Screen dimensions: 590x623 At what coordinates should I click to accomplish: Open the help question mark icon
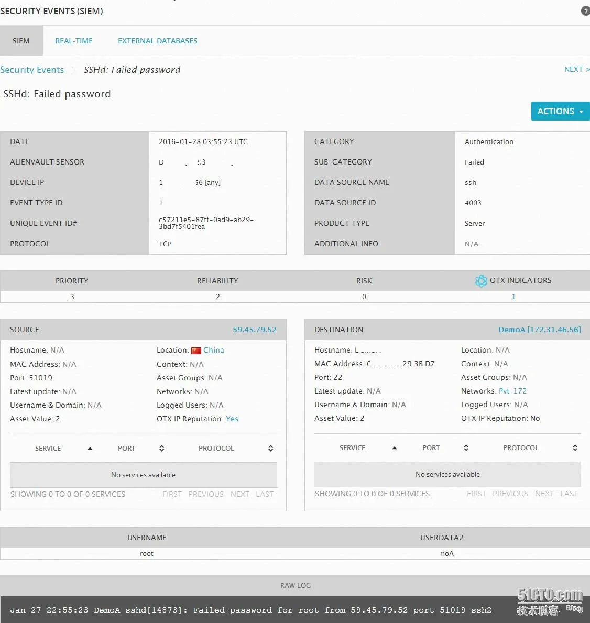[x=585, y=11]
